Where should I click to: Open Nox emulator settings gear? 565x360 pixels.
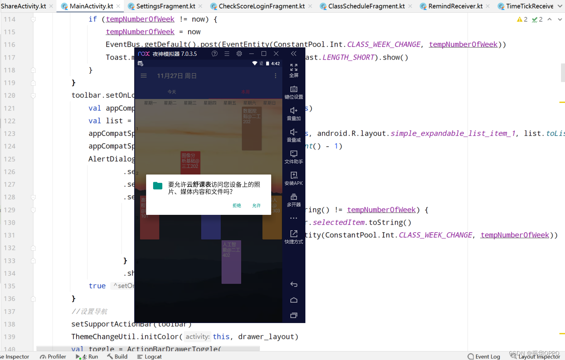click(x=239, y=54)
